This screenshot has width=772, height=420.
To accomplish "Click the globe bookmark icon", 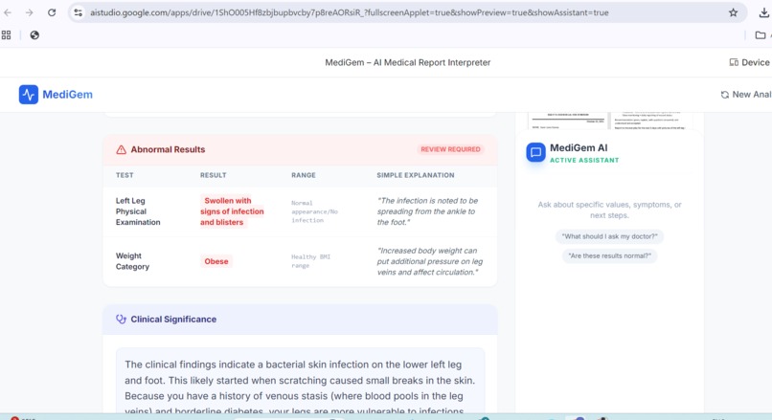I will [x=34, y=34].
